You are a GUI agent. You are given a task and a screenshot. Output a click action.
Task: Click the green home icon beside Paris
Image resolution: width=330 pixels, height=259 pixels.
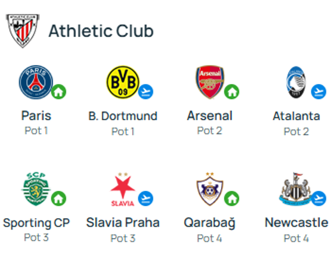pyautogui.click(x=59, y=92)
